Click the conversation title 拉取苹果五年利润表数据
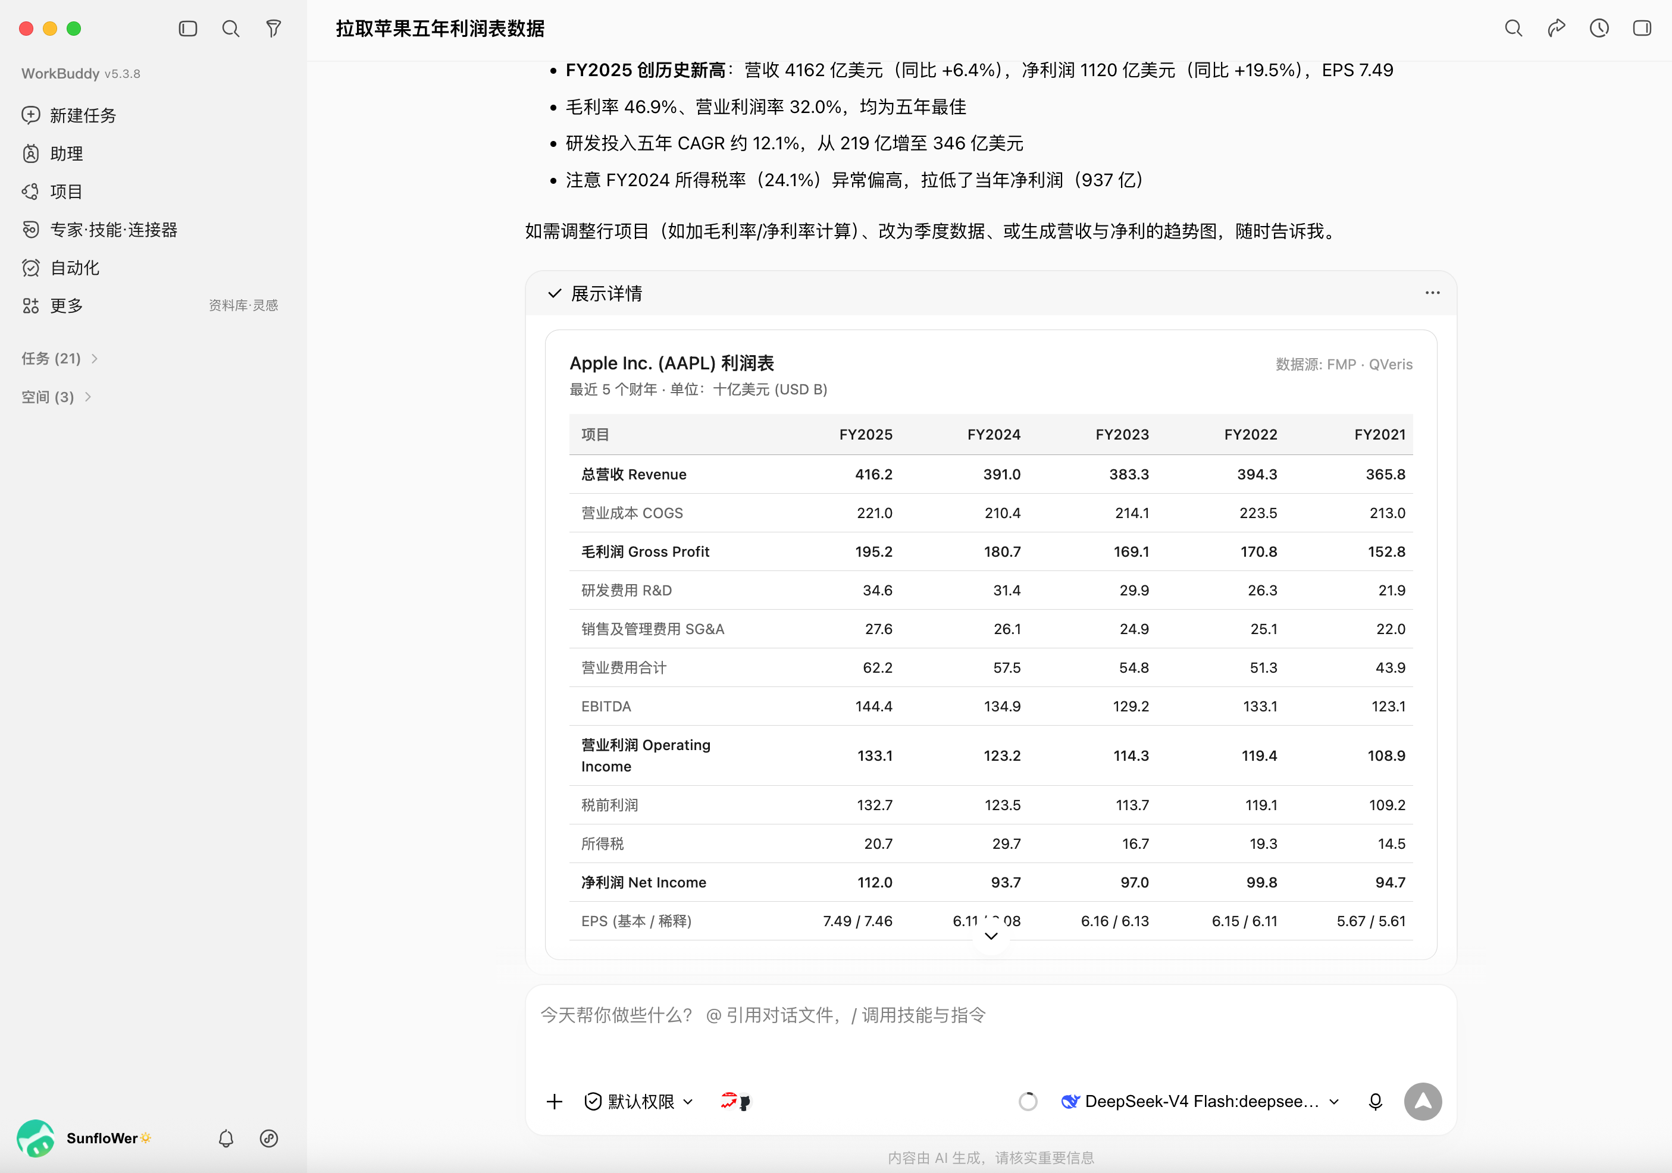The width and height of the screenshot is (1672, 1173). click(x=440, y=29)
